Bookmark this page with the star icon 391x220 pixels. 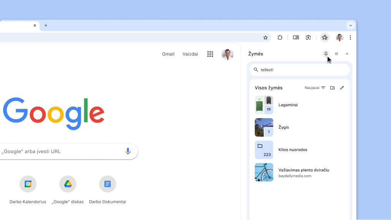click(x=265, y=38)
